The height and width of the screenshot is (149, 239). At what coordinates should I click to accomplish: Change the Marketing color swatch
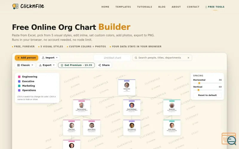[19, 86]
